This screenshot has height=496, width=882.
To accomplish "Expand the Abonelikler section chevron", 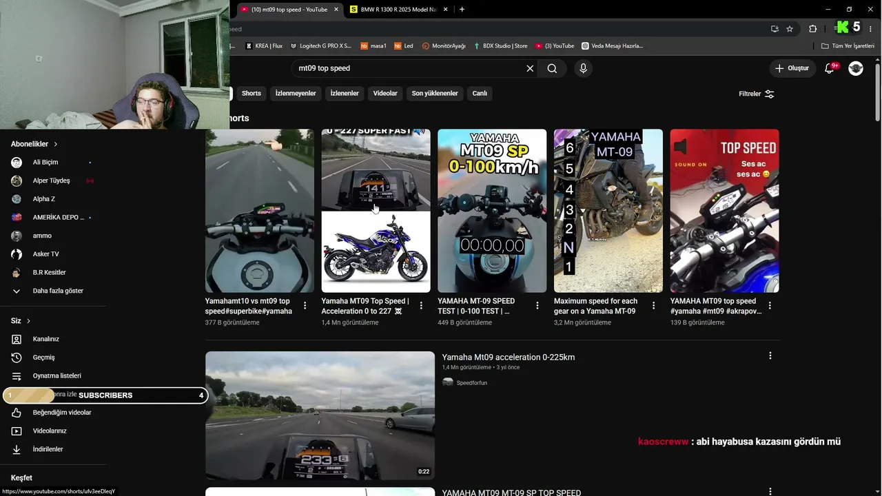I will (56, 144).
